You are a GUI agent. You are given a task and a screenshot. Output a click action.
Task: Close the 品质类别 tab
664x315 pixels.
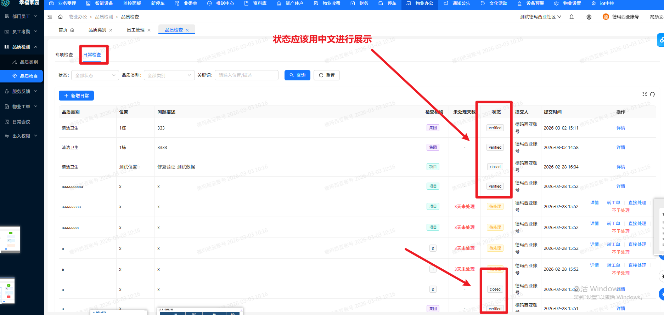111,30
